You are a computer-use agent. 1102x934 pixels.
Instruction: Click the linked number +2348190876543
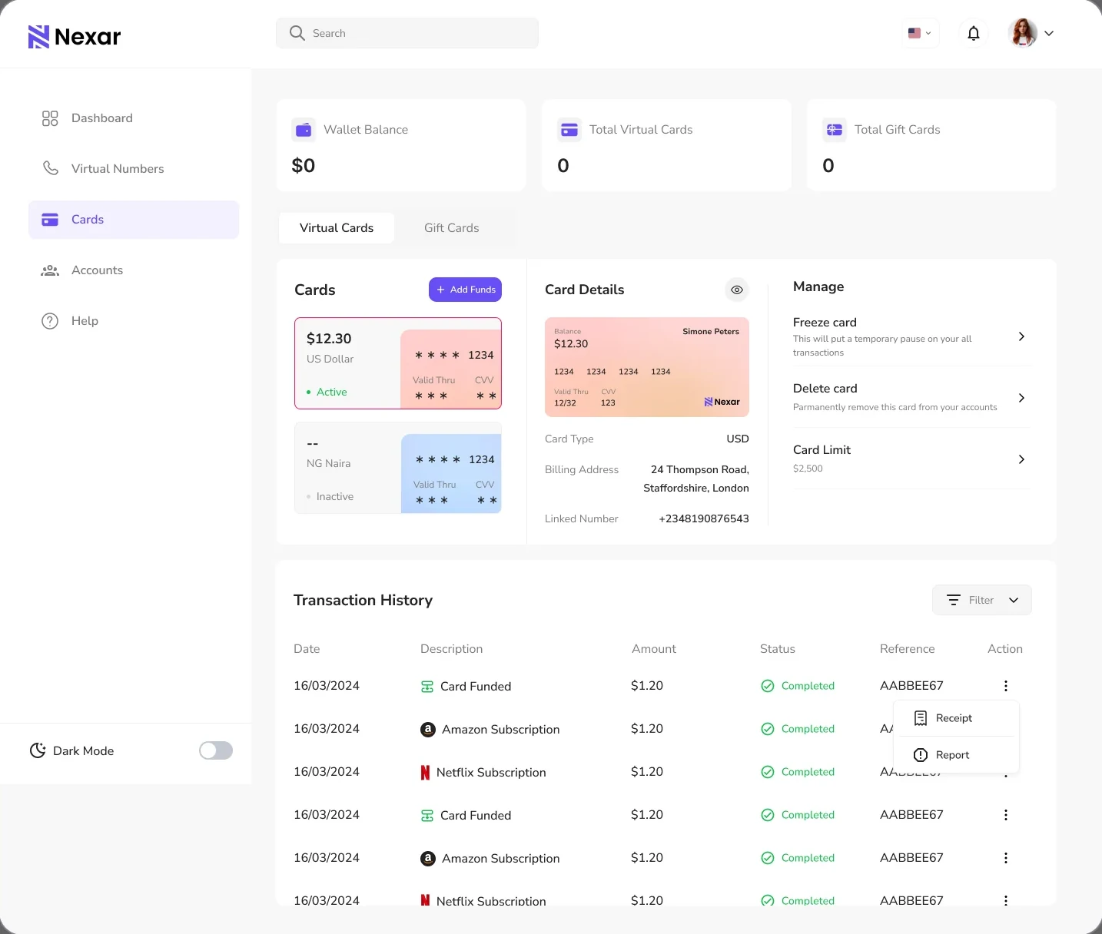pos(704,518)
